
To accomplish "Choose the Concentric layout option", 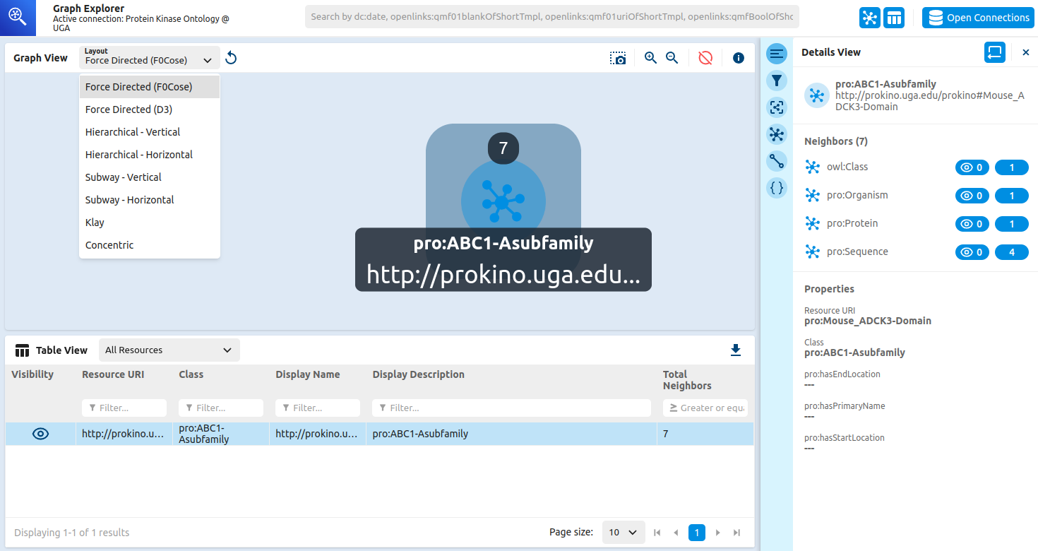I will (109, 245).
